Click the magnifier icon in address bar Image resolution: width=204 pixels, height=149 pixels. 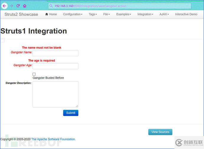pyautogui.click(x=51, y=6)
